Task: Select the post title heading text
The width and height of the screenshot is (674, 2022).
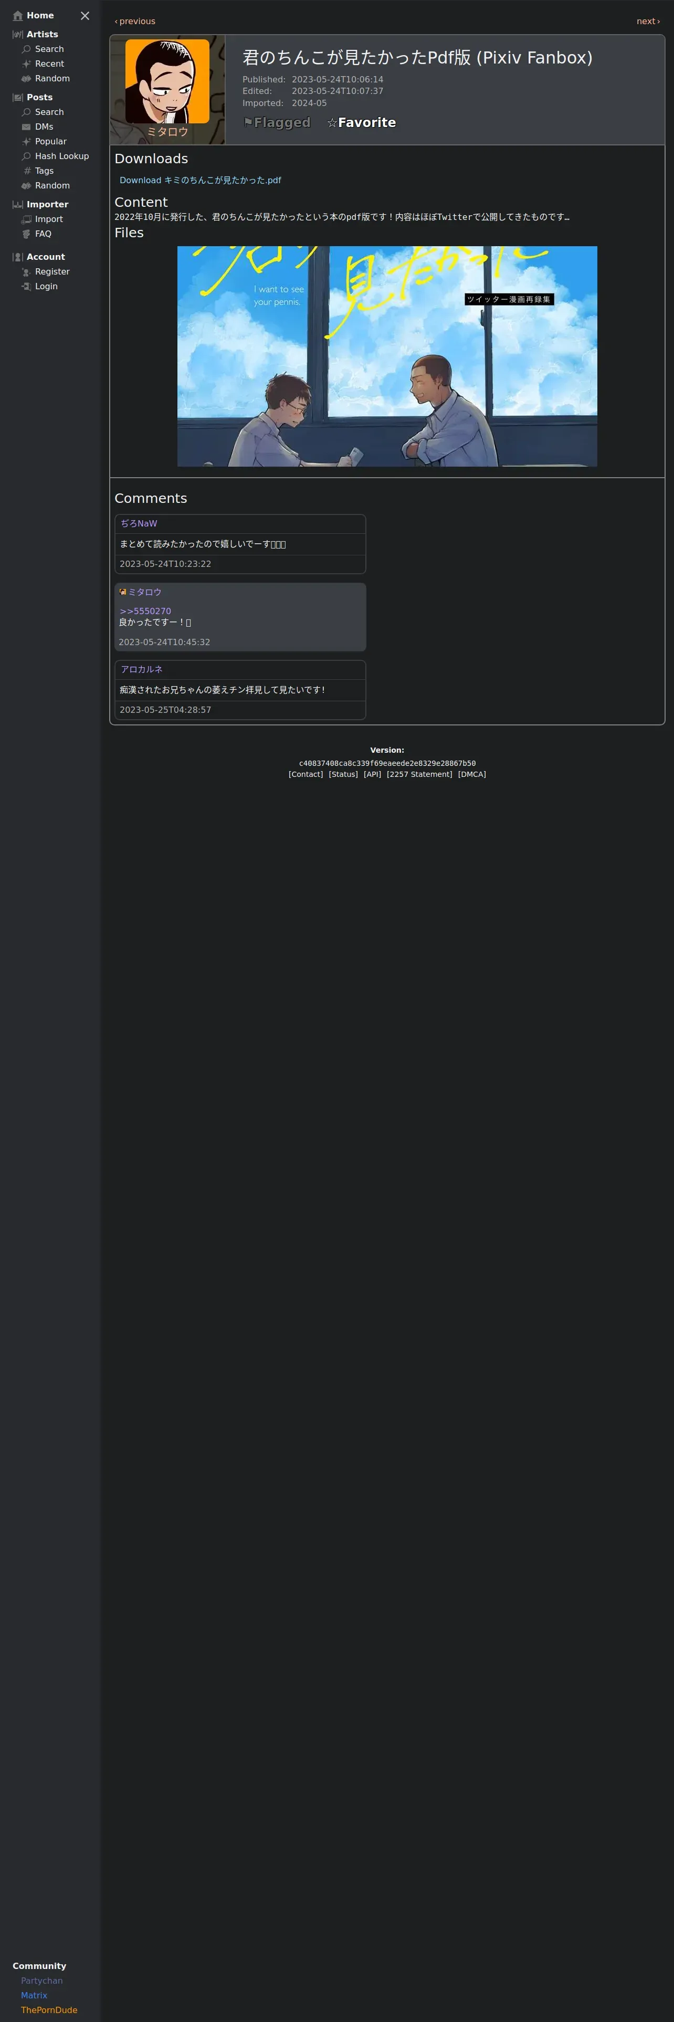Action: click(x=417, y=57)
